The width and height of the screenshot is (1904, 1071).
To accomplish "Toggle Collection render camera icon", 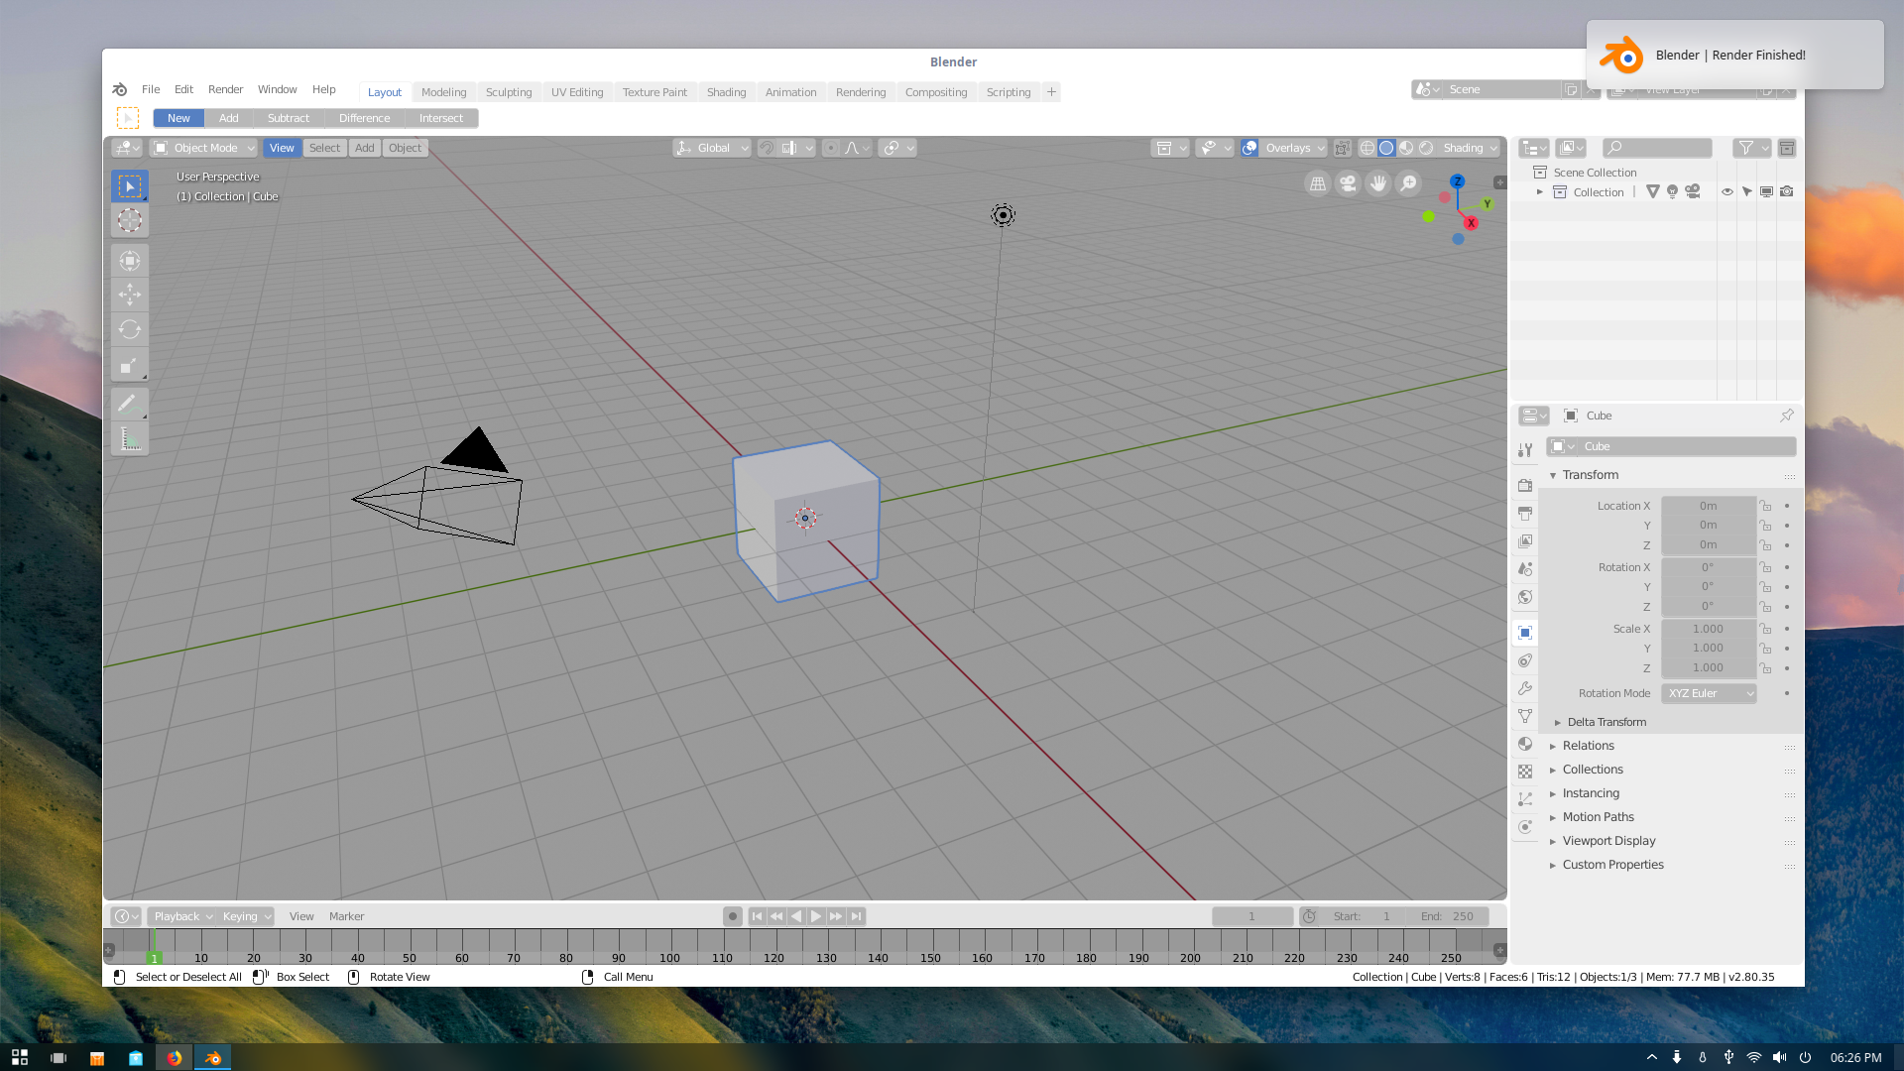I will pyautogui.click(x=1787, y=192).
